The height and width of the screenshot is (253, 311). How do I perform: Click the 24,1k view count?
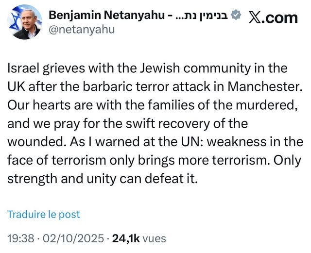click(126, 238)
